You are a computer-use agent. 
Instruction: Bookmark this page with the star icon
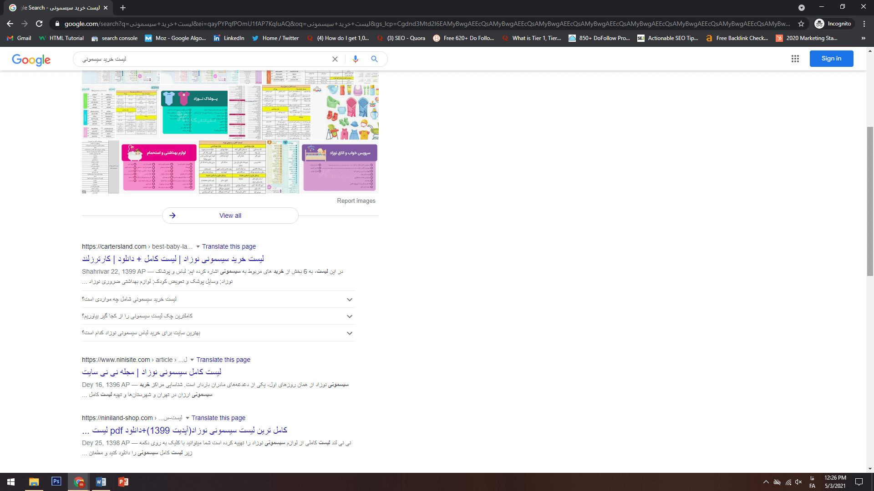[801, 24]
